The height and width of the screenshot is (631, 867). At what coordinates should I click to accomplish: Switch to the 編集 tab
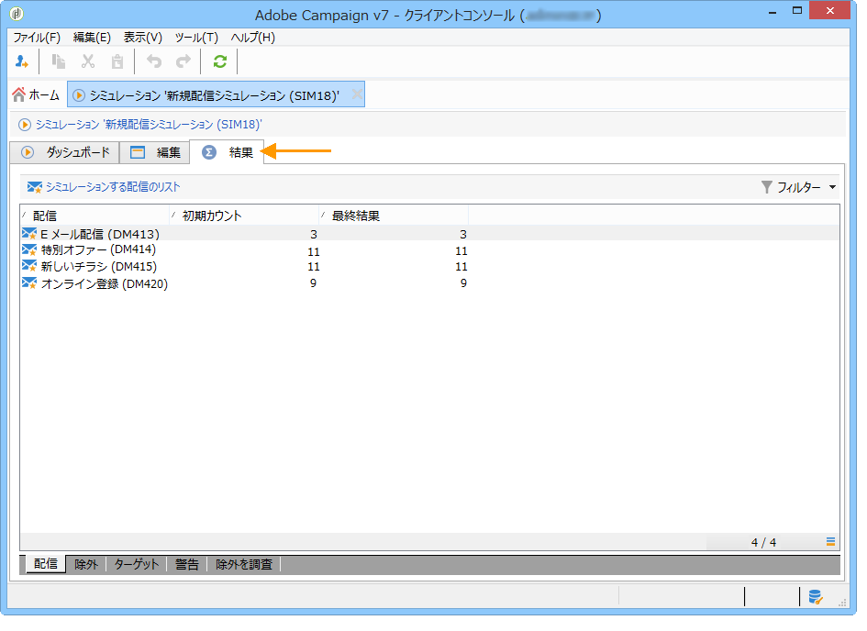pyautogui.click(x=155, y=152)
